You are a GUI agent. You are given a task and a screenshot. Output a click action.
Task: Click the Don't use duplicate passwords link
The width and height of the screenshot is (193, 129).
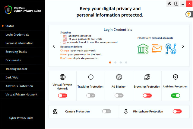(66, 58)
